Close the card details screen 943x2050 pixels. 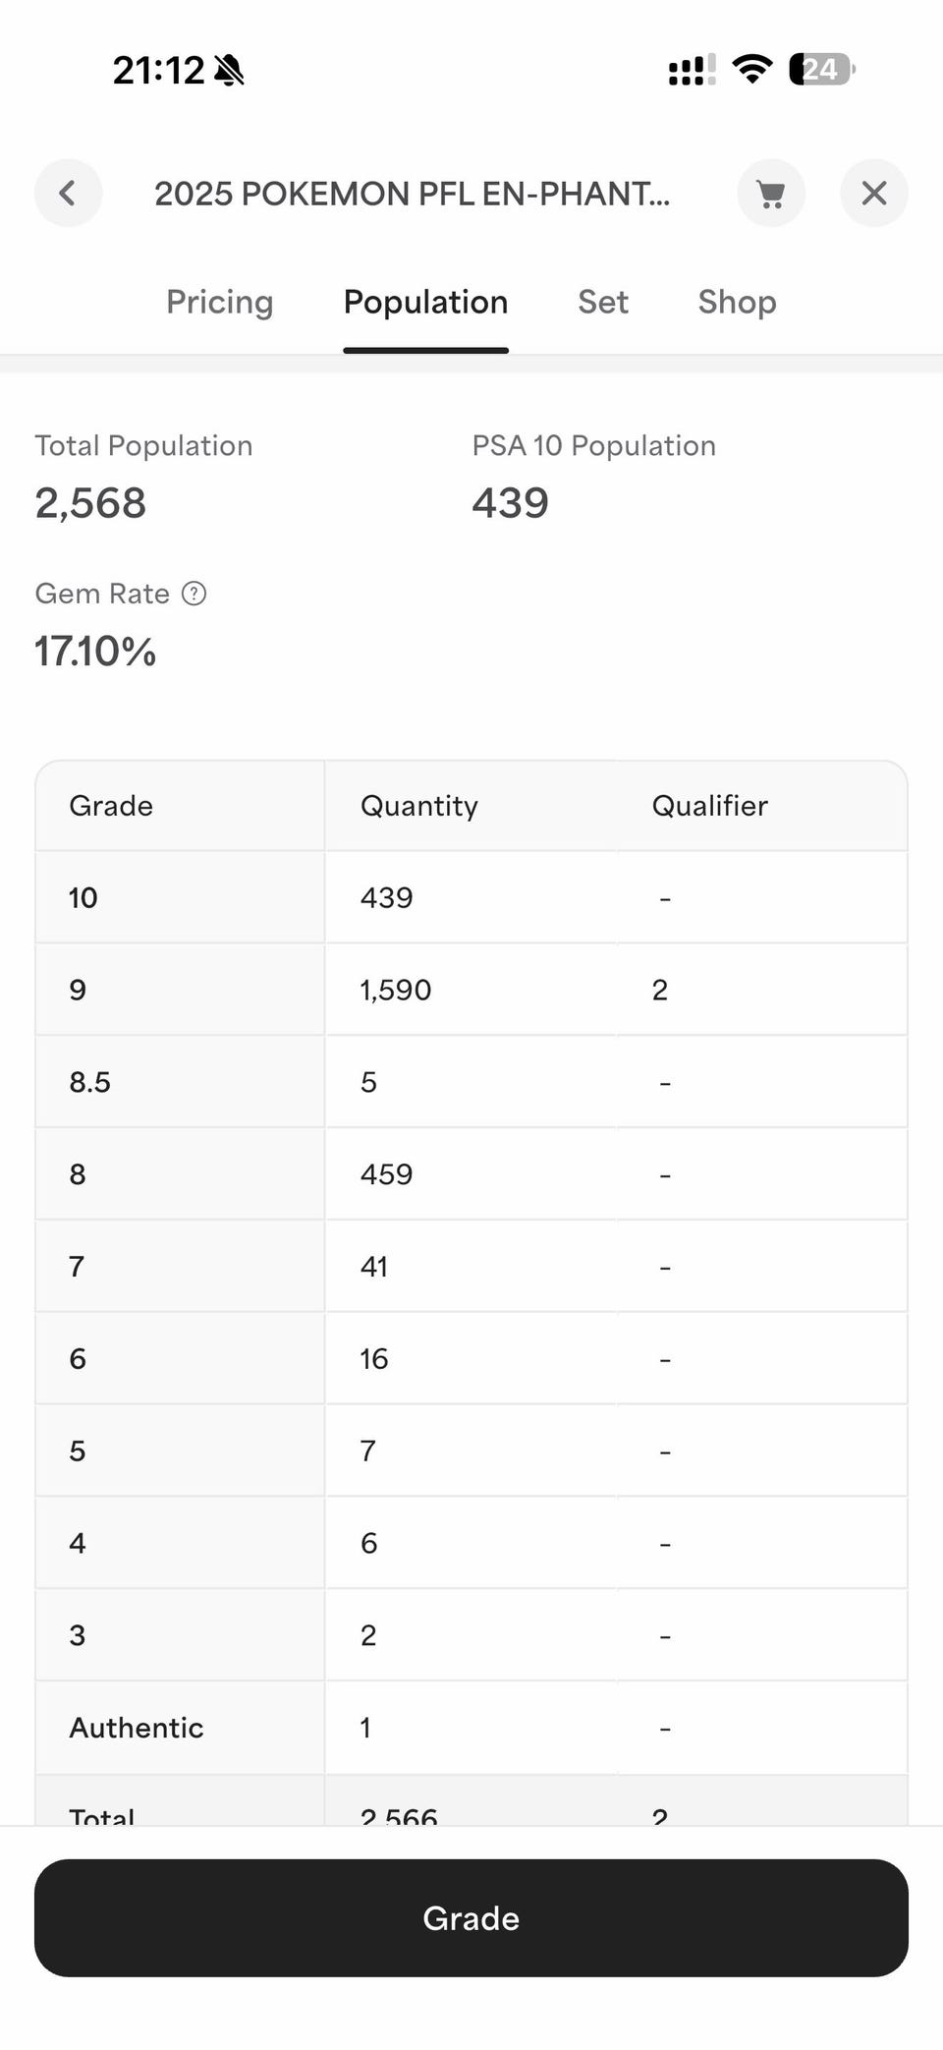(x=873, y=193)
